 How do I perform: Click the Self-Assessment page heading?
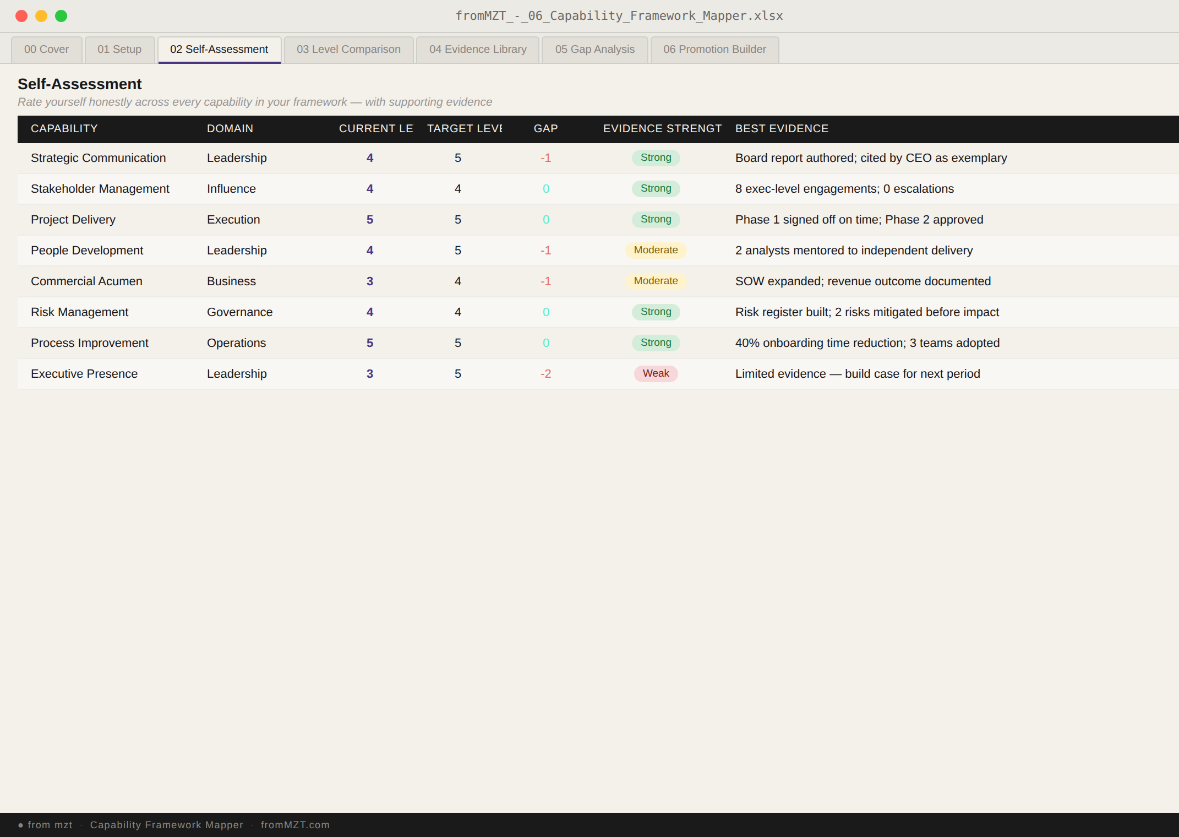80,84
